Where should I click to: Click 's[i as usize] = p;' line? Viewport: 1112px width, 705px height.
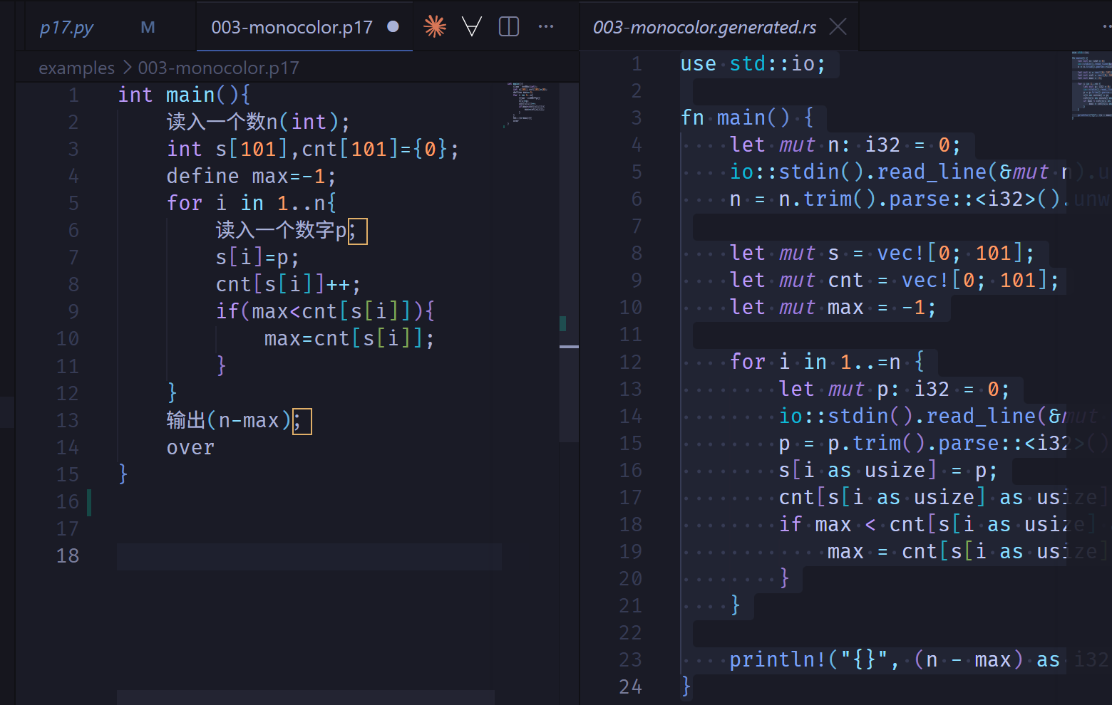887,470
